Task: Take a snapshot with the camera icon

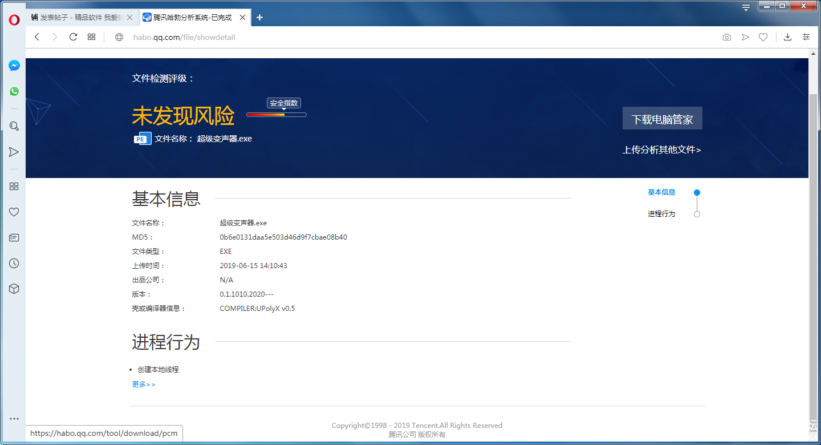Action: pos(727,37)
